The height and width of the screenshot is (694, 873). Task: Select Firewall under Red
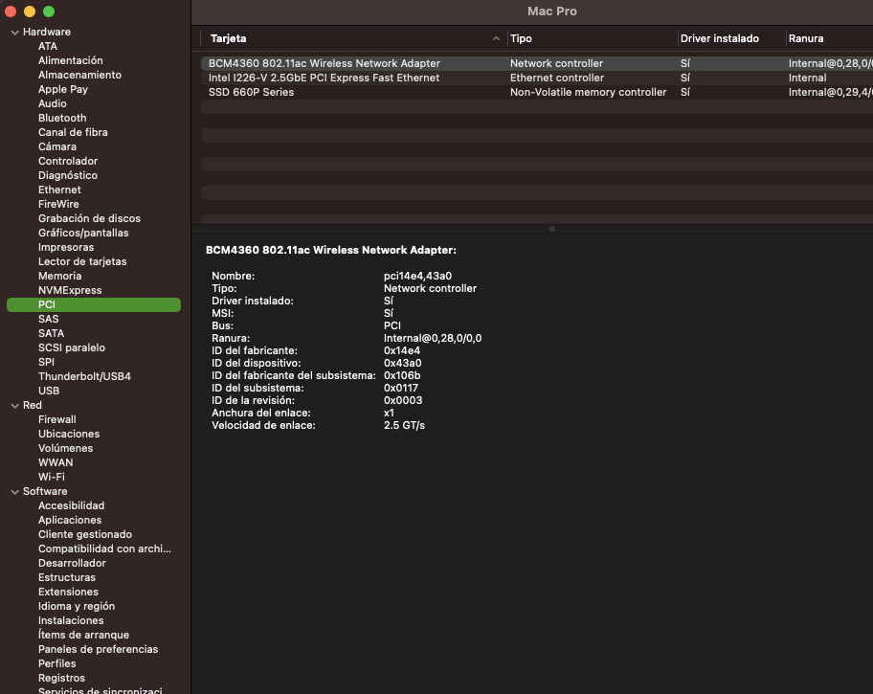coord(56,420)
